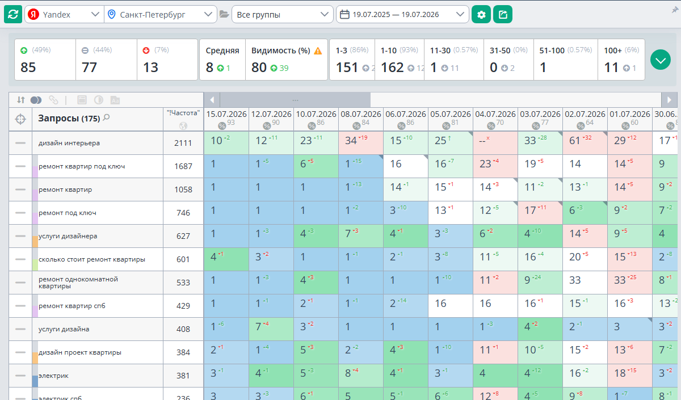Open the Санкт-Петербург region dropdown
The height and width of the screenshot is (400, 681).
(161, 15)
